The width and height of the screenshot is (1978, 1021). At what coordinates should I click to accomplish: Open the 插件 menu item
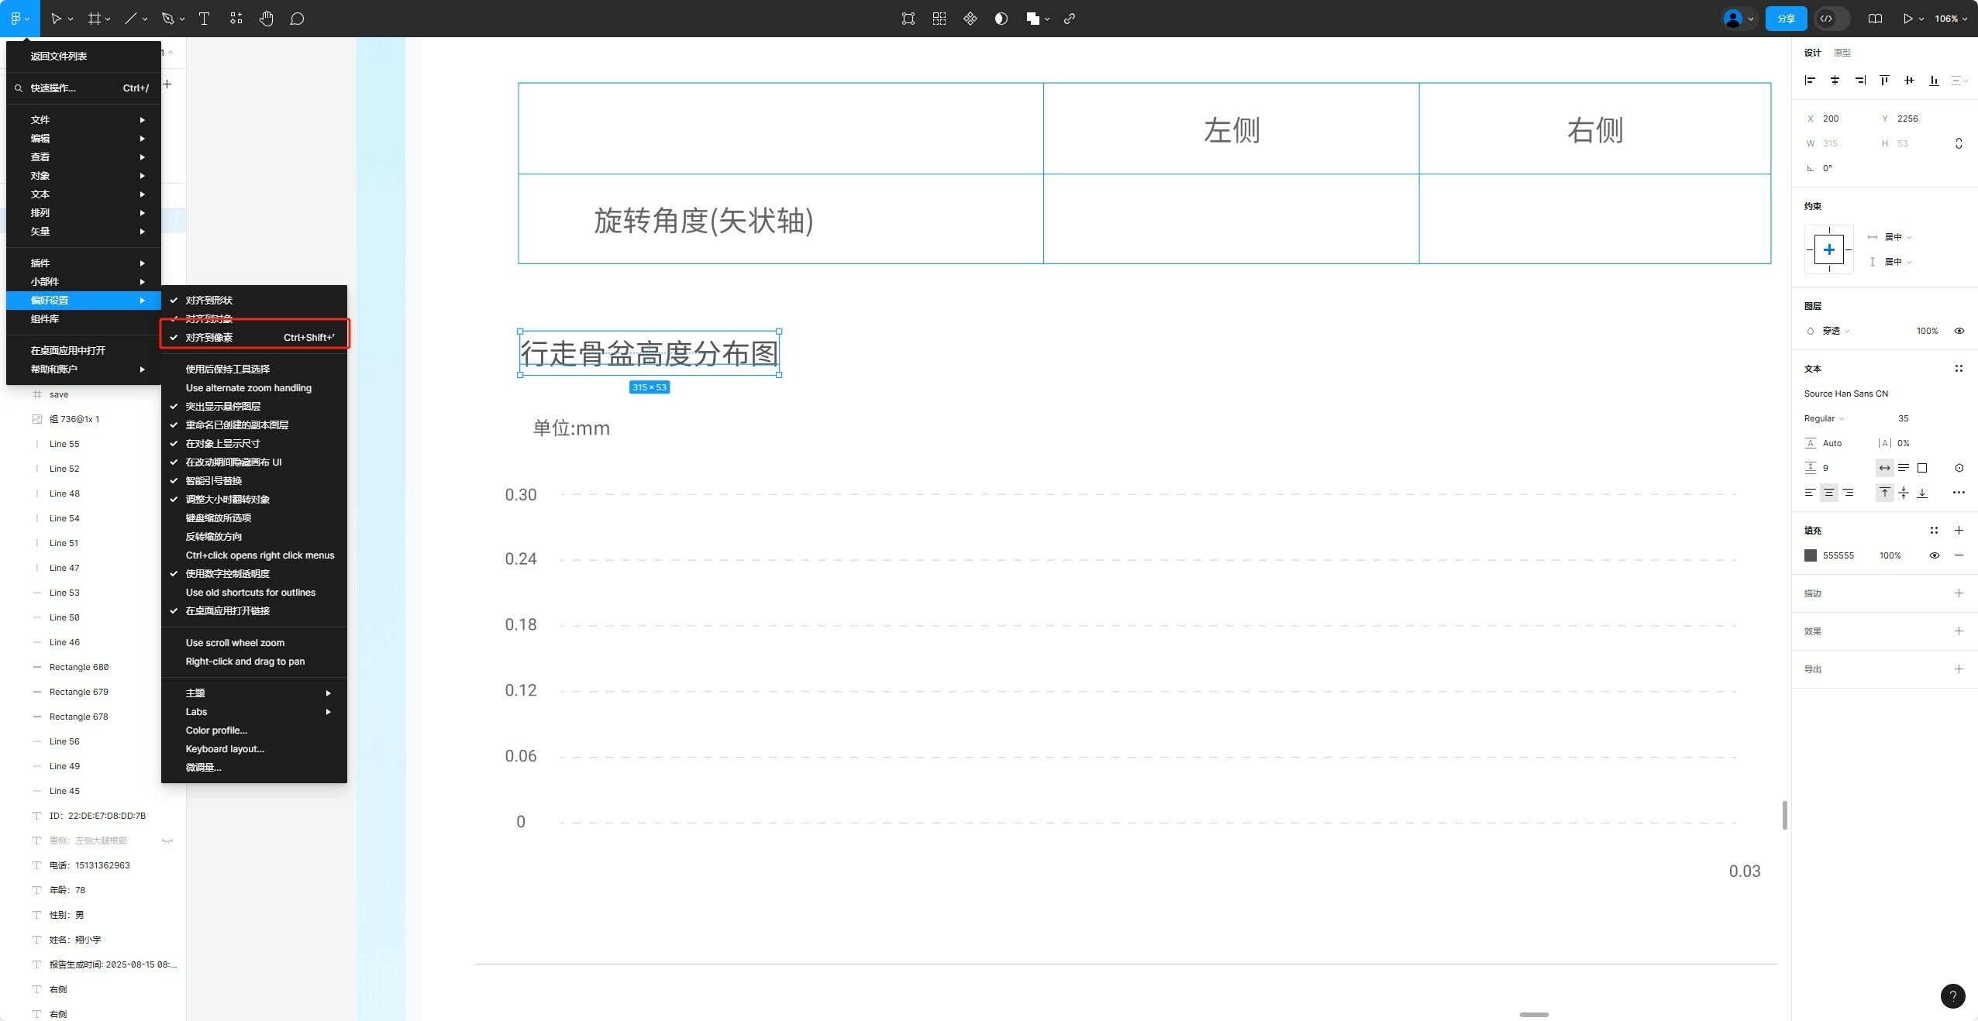(84, 263)
